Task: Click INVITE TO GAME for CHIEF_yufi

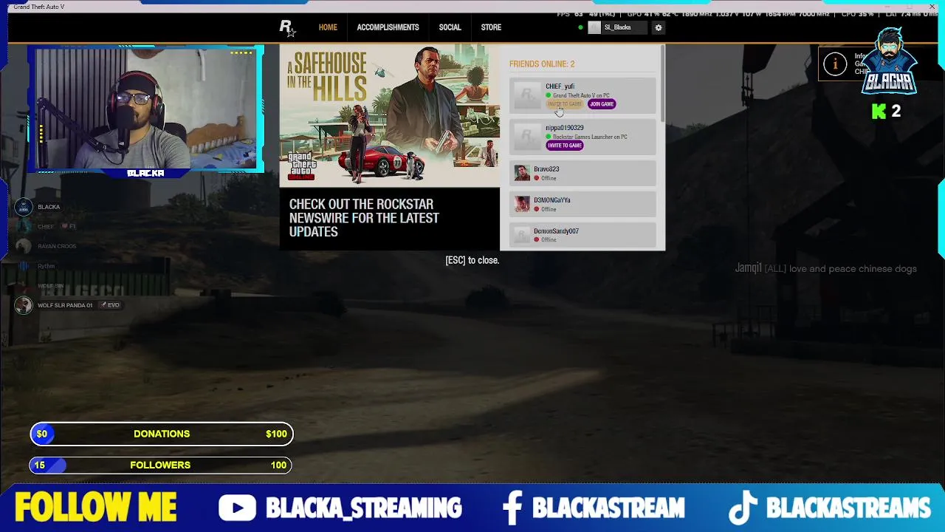Action: click(565, 104)
